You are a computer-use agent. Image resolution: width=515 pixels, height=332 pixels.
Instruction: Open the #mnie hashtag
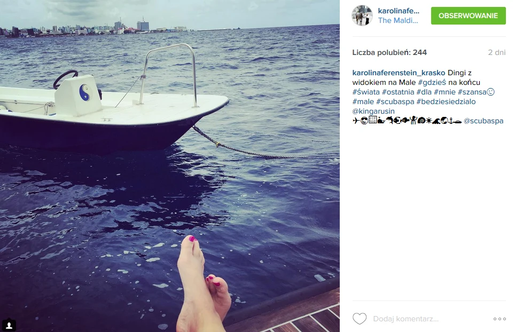[444, 92]
